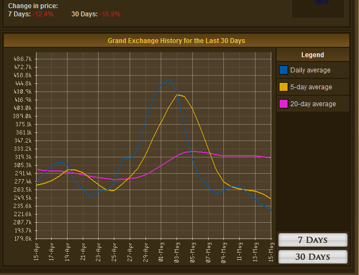Viewport: 359px width, 275px height.
Task: Click the 19-Apr x-axis date label
Action: [x=67, y=252]
